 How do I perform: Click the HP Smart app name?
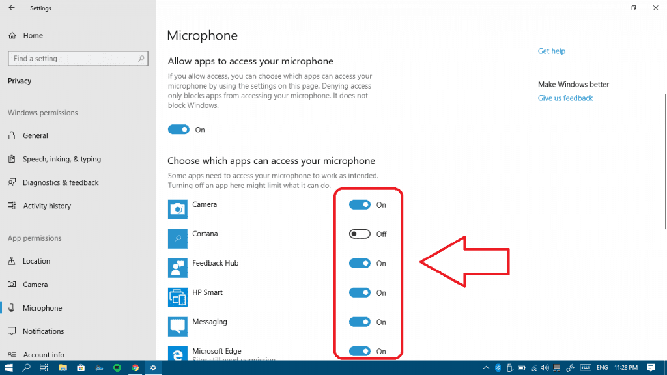tap(207, 292)
